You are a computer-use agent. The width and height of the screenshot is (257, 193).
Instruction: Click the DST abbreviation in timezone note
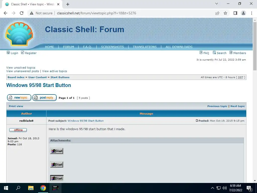point(240,77)
